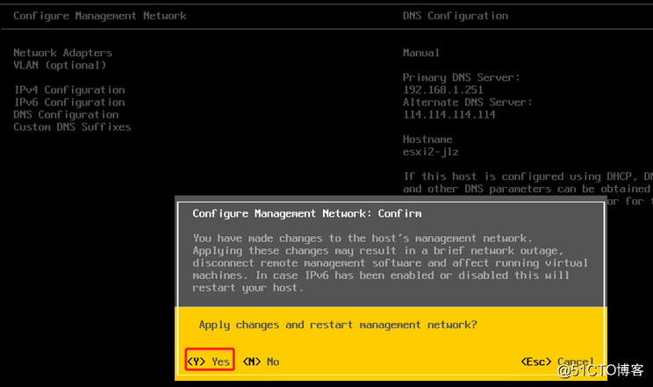
Task: Choose <N> No in confirm dialog
Action: (262, 362)
